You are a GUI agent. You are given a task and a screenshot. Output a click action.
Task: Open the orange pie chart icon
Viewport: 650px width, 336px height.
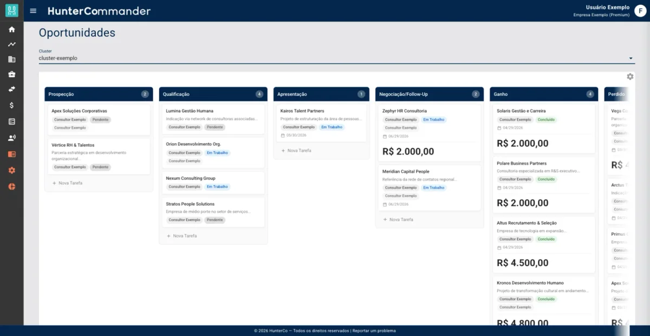(11, 186)
